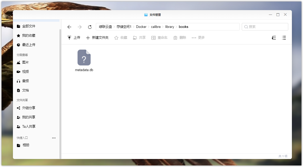The width and height of the screenshot is (303, 167).
Task: Click the 删除 delete trash button
Action: pos(180,38)
